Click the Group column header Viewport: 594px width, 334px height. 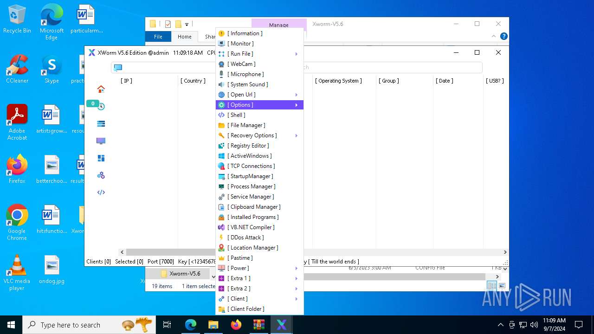[389, 81]
